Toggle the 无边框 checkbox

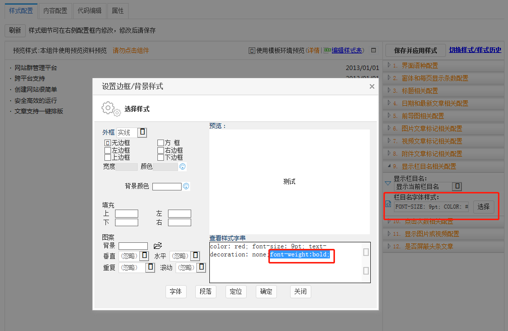click(x=107, y=143)
